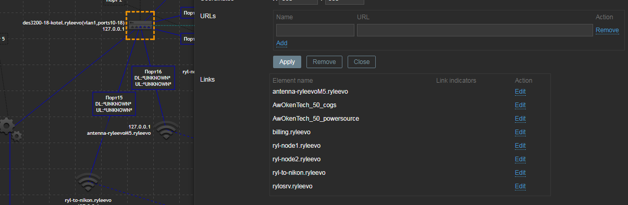Screen dimensions: 628x205
Task: Select the antenna-ryleevoM5 wifi icon
Action: click(167, 130)
